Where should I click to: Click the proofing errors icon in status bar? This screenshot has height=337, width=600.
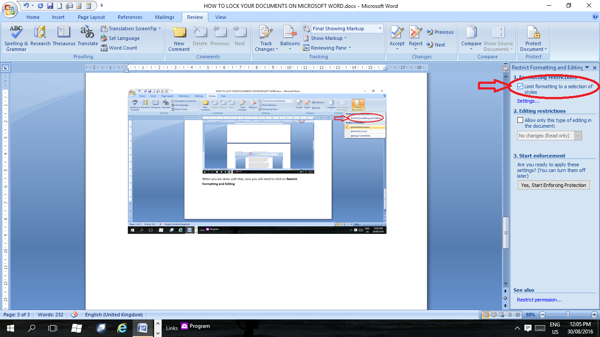click(74, 315)
